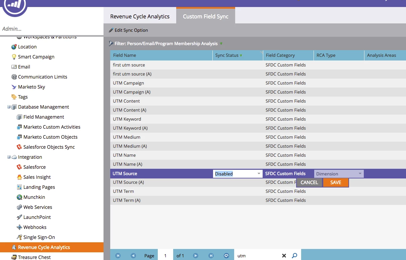Select the UTM Name (A) row

pyautogui.click(x=258, y=164)
